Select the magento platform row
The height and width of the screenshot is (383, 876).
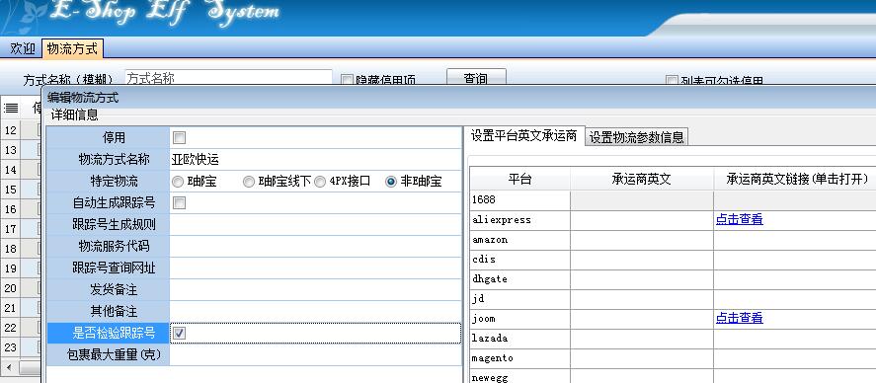click(519, 358)
